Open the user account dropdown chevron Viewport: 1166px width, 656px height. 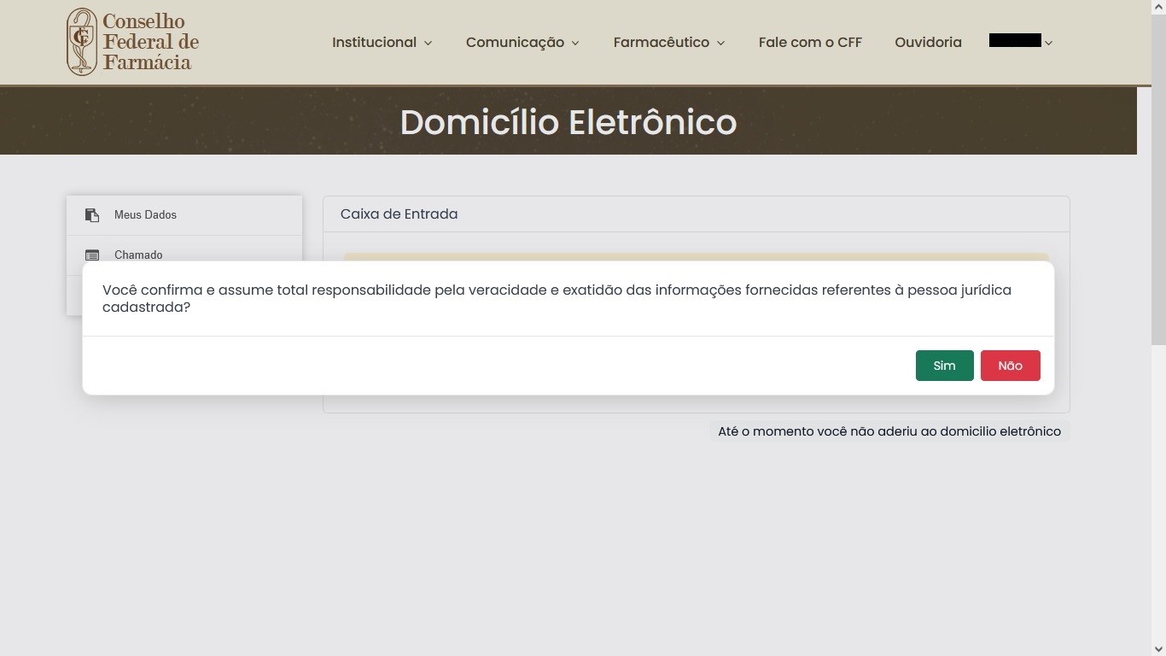pyautogui.click(x=1049, y=43)
